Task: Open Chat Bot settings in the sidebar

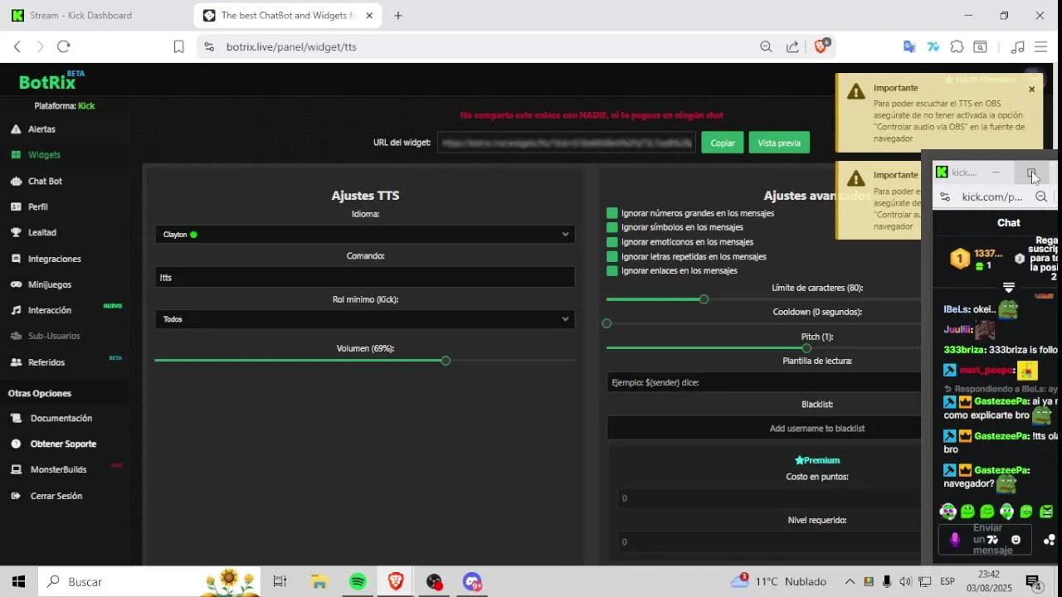Action: tap(37, 181)
